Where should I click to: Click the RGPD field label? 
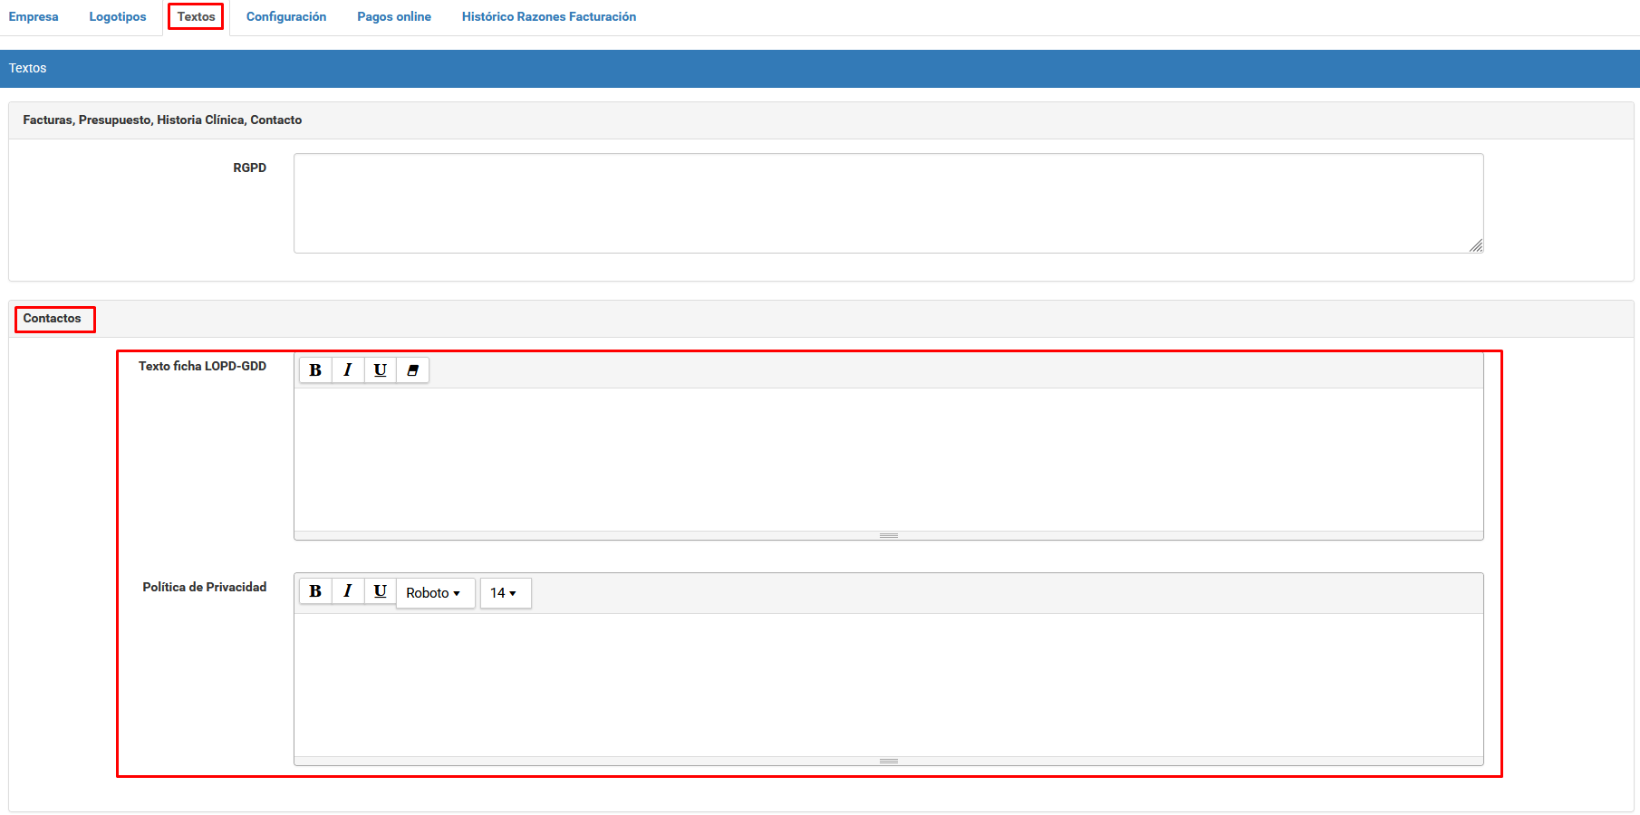(250, 168)
